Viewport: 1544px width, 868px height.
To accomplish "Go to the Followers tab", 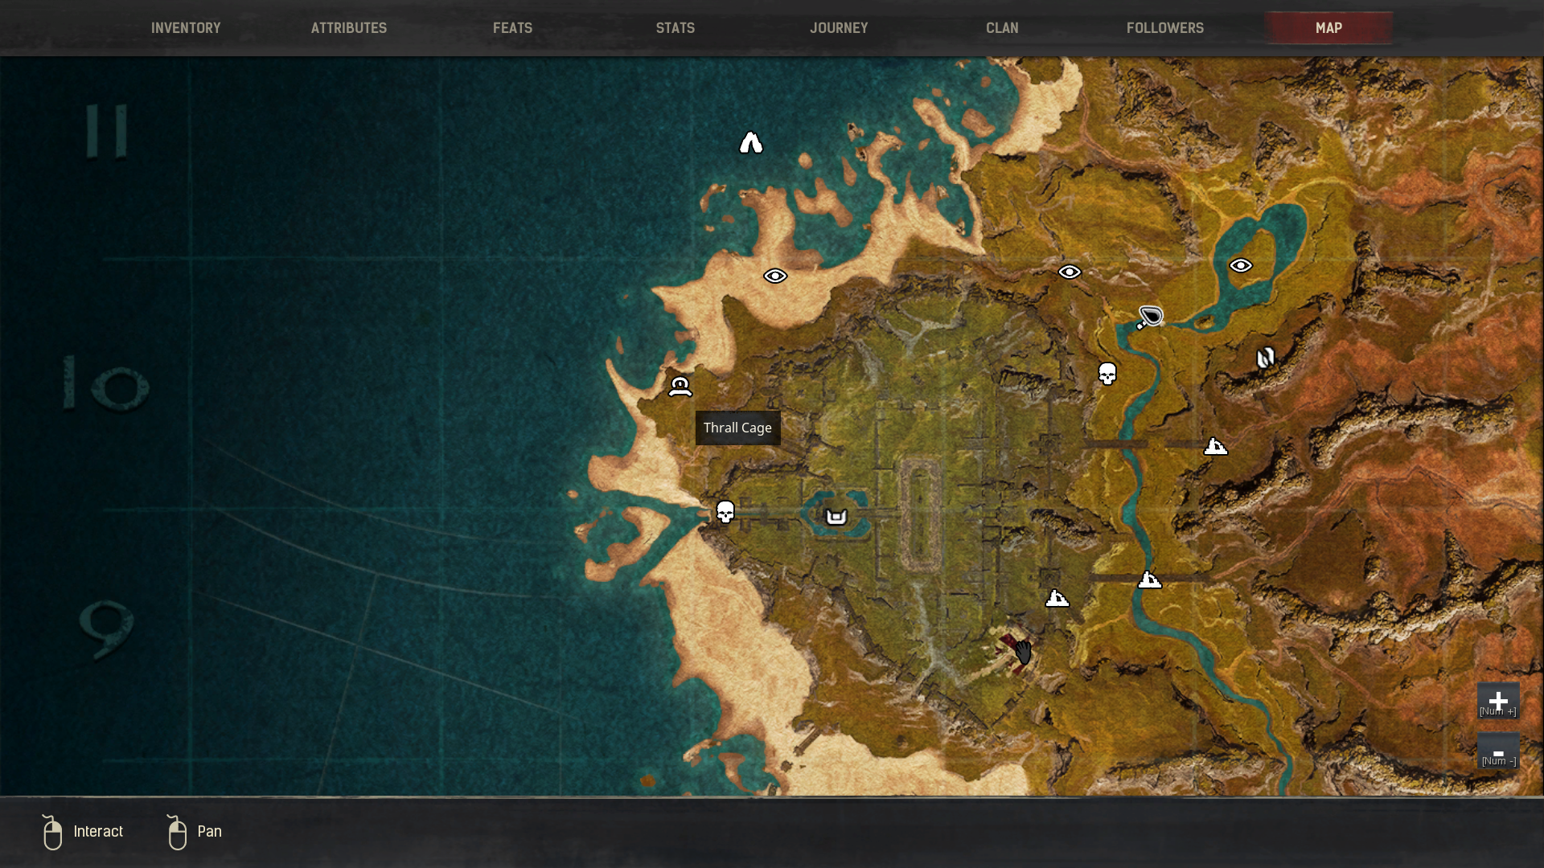I will tap(1164, 28).
